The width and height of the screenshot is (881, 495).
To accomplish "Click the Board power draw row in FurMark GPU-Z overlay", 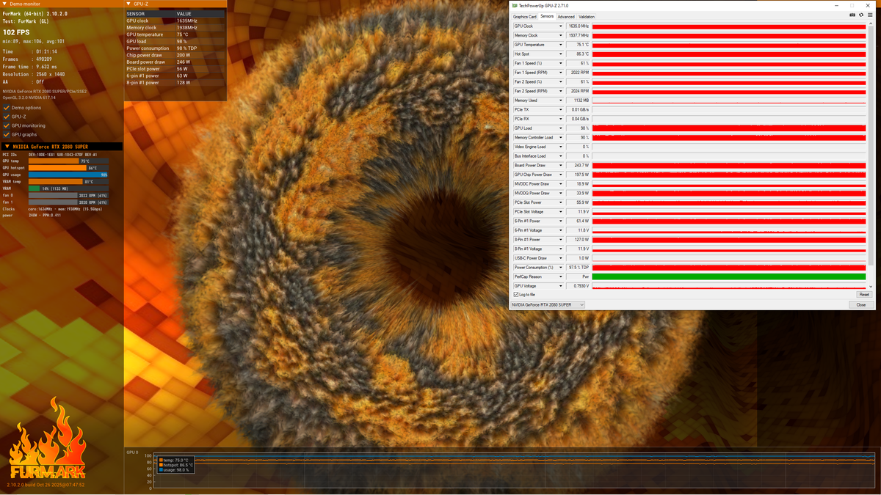I will click(x=175, y=62).
